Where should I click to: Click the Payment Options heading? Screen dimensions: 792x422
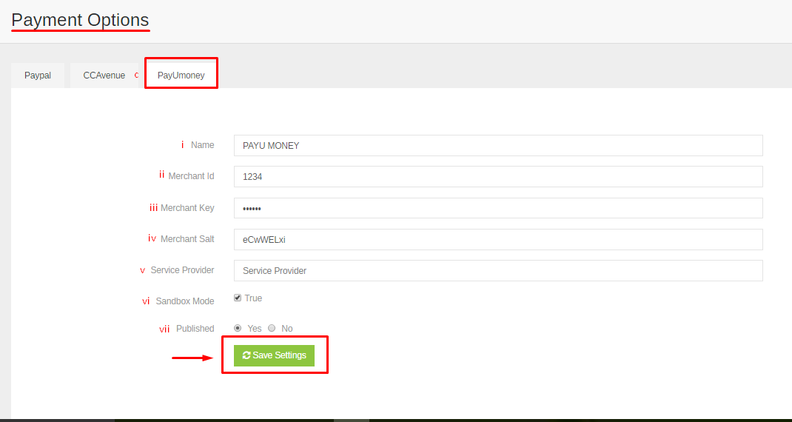81,20
